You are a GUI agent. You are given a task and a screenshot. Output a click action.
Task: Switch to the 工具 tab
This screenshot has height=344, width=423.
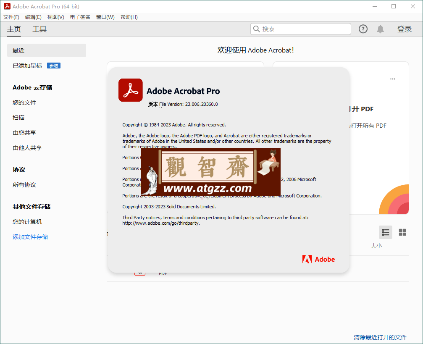pos(39,29)
